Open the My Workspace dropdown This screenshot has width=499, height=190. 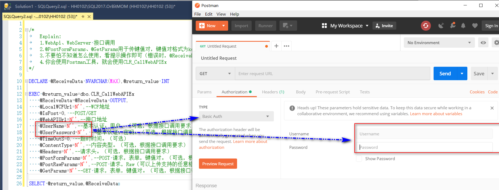367,26
